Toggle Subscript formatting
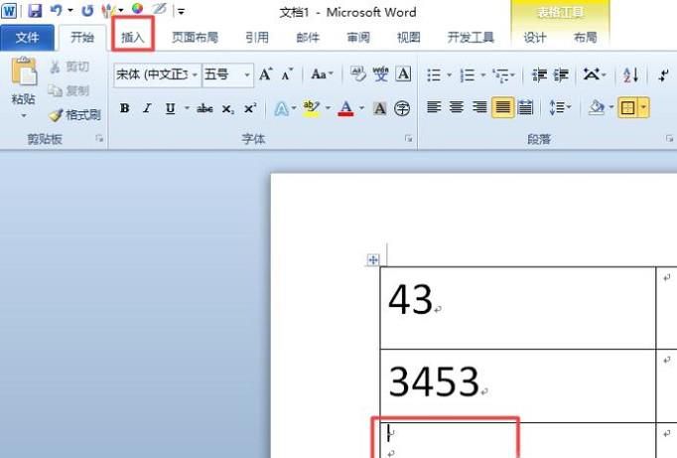Screen dimensions: 677x458 [227, 109]
